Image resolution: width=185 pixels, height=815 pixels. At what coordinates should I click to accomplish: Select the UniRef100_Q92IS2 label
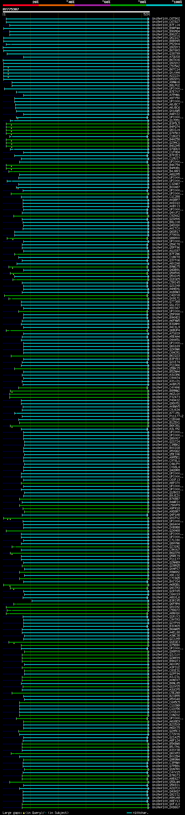click(166, 794)
